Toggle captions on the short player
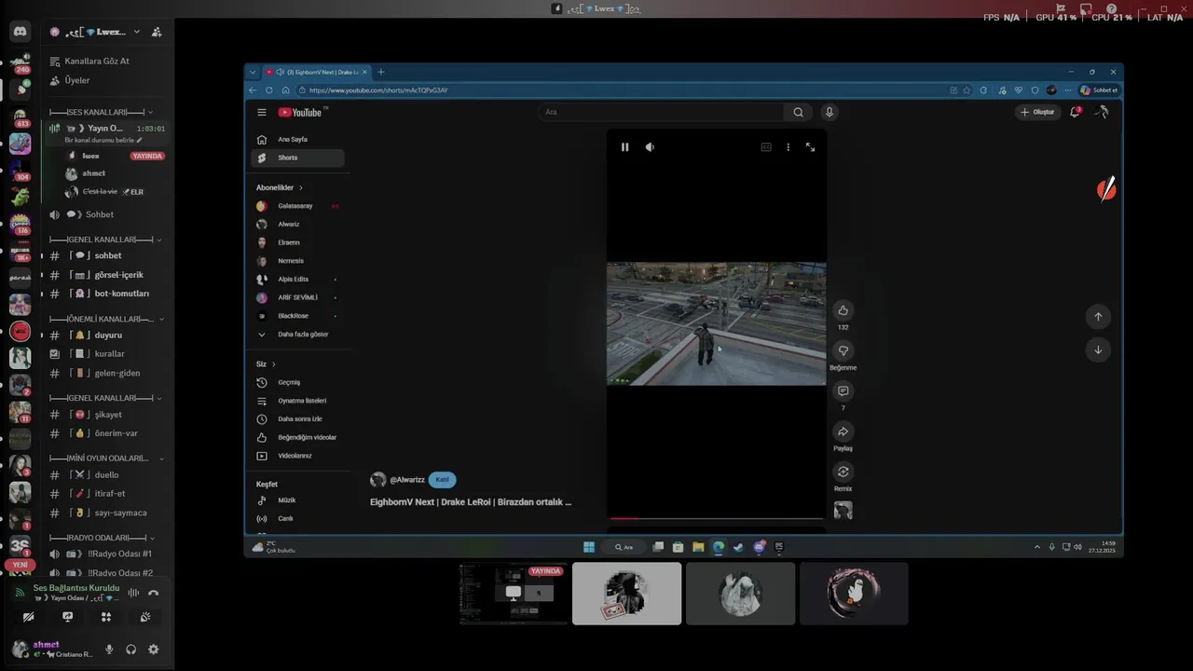 point(766,147)
